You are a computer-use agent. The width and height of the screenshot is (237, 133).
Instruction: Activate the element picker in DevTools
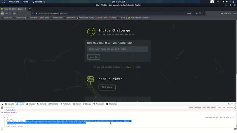(2, 104)
